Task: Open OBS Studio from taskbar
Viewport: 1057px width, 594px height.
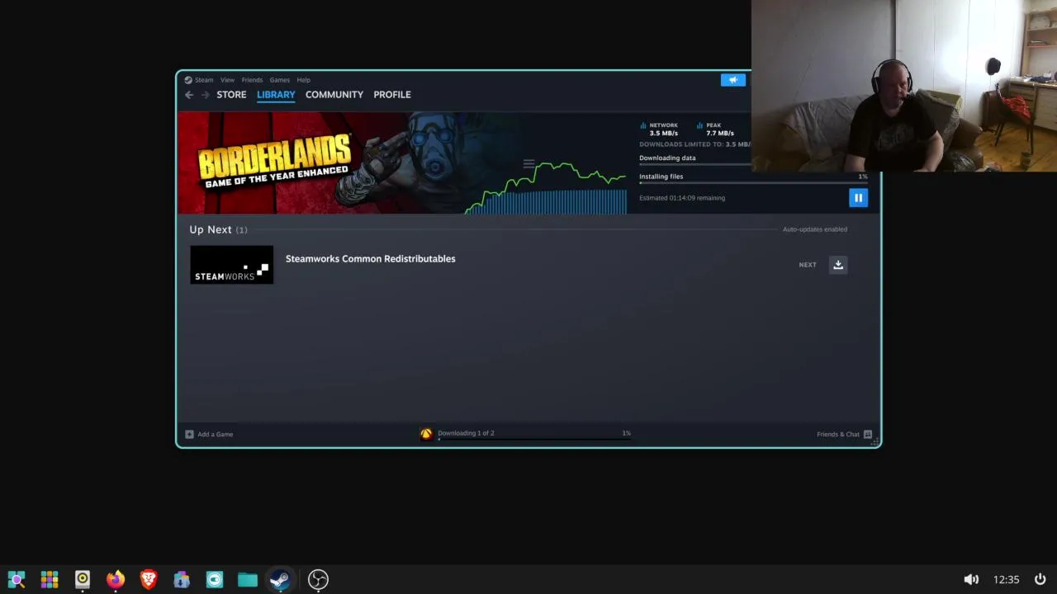Action: click(318, 580)
